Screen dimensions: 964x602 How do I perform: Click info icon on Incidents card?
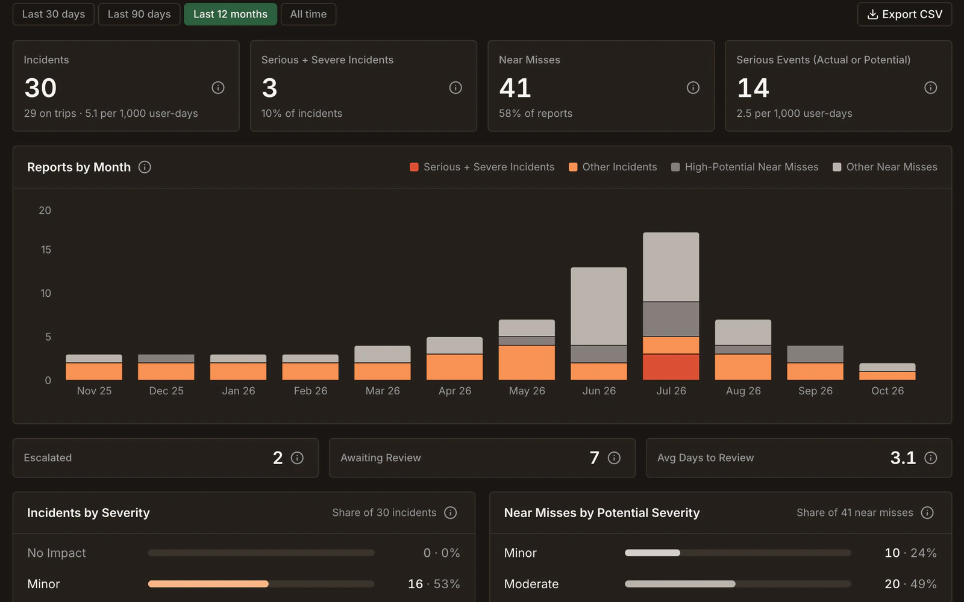218,88
